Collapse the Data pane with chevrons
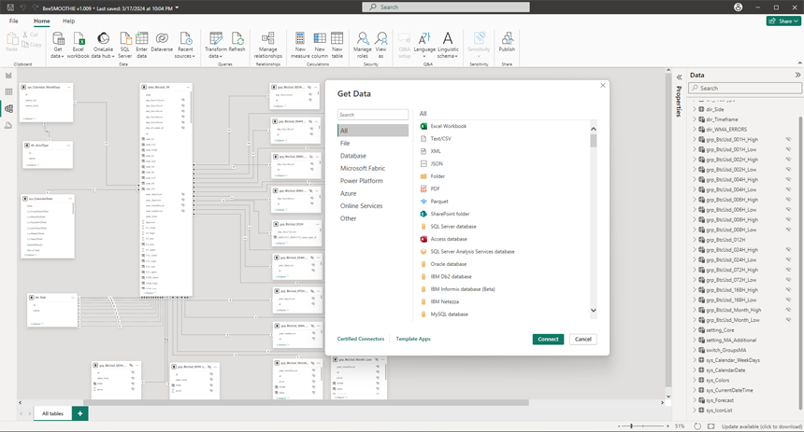Screen dimensions: 804x432 pyautogui.click(x=797, y=75)
